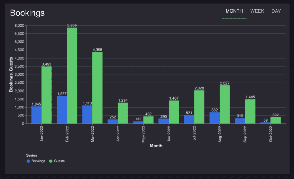The width and height of the screenshot is (294, 179).
Task: Switch to the MONTH tab
Action: coord(234,11)
